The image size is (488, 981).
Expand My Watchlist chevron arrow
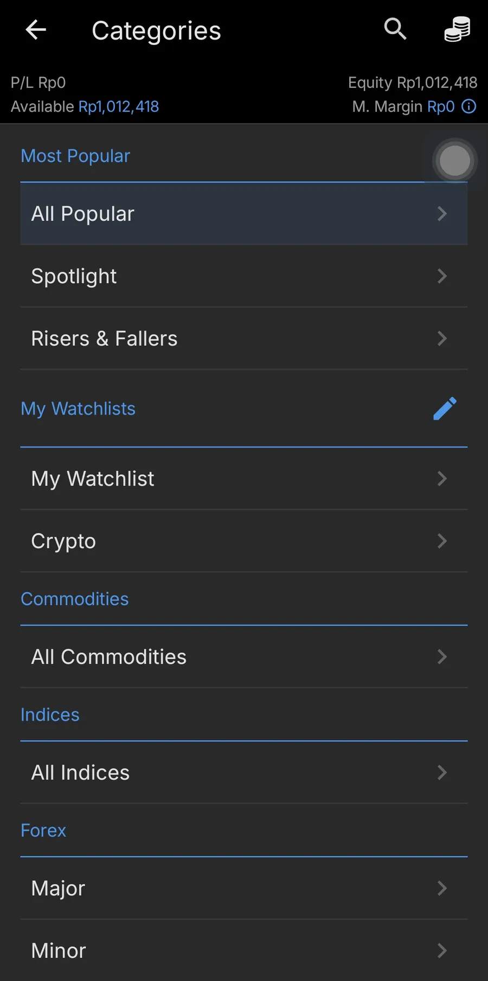point(442,479)
